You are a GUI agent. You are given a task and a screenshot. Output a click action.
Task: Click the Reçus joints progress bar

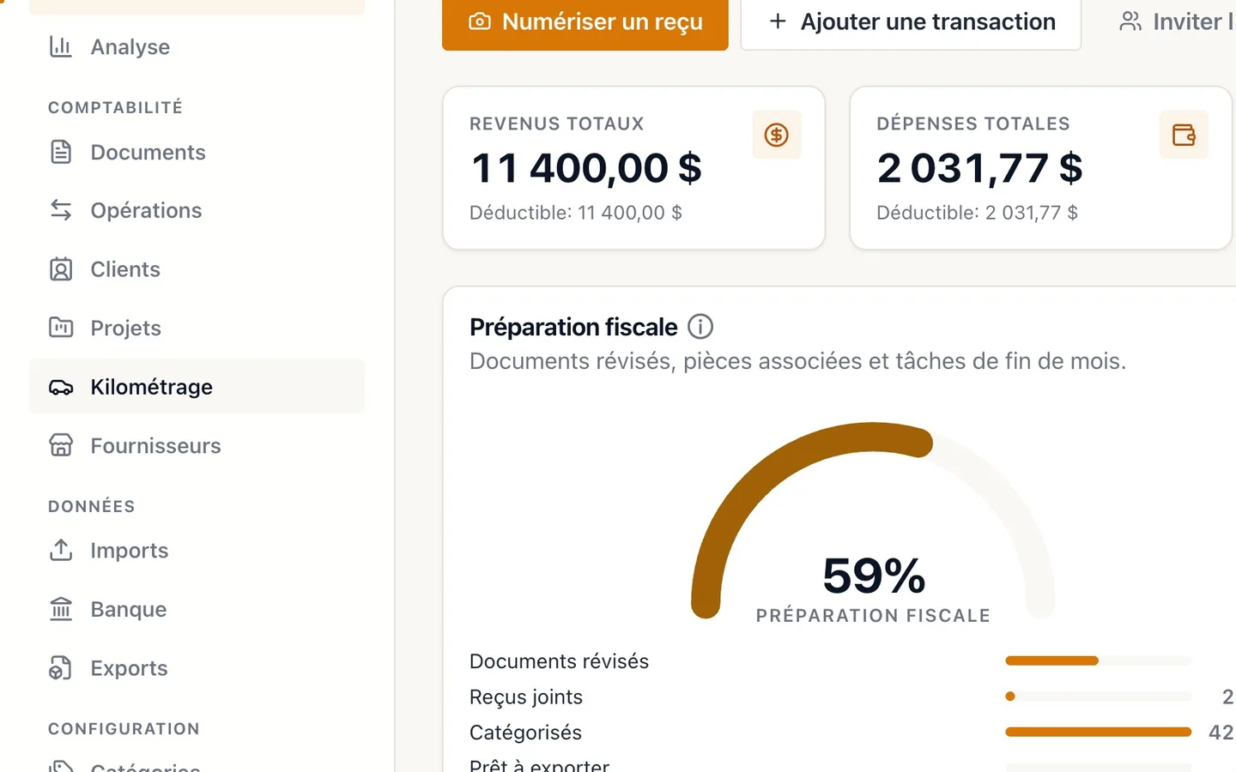tap(1098, 697)
